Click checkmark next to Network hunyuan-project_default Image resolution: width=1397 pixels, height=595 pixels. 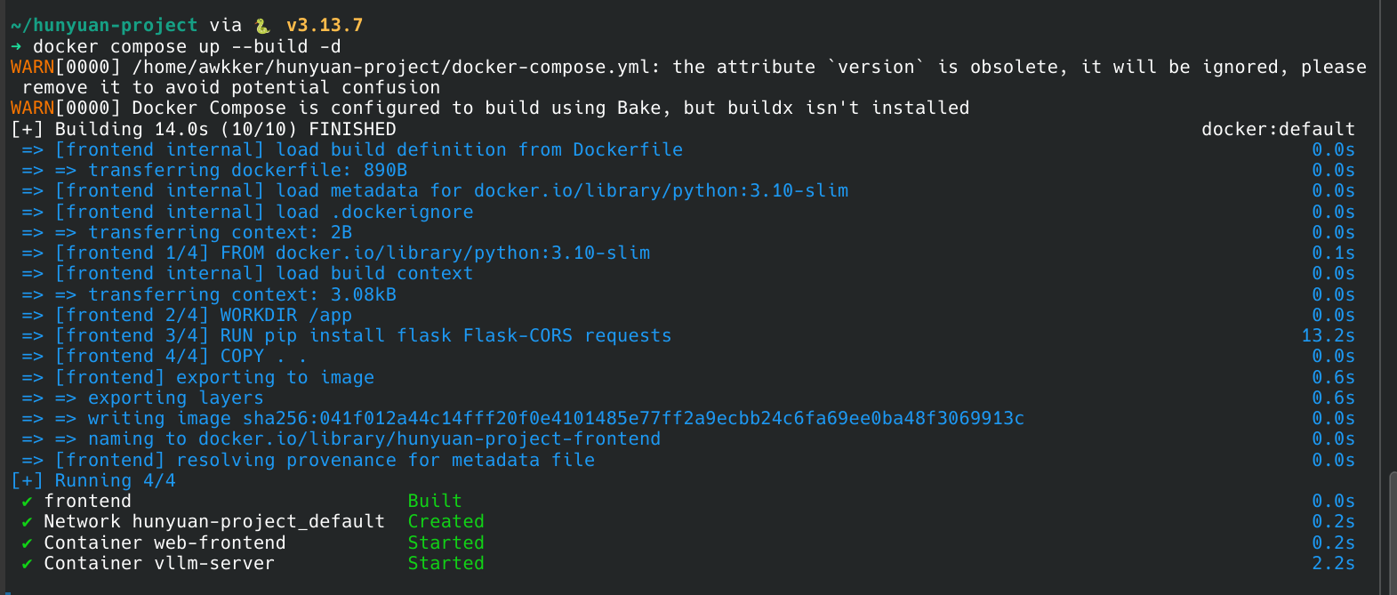[27, 522]
